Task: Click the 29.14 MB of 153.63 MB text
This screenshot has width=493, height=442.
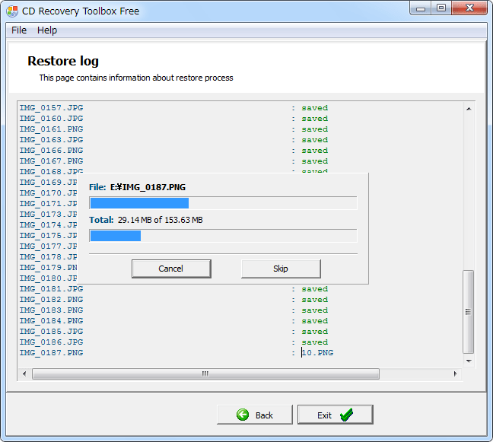Action: (x=161, y=220)
